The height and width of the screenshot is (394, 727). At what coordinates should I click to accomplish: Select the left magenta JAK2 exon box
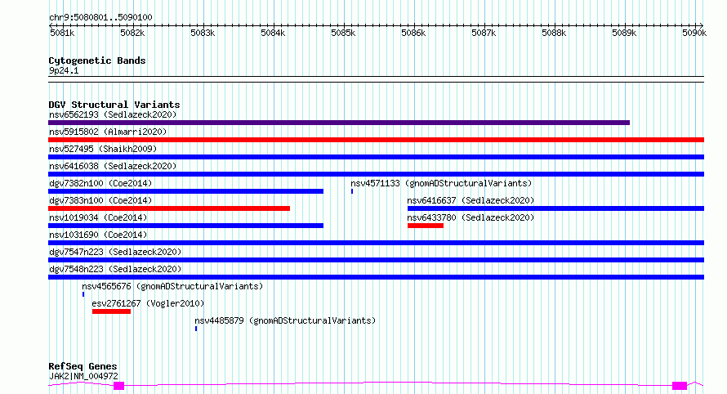119,386
